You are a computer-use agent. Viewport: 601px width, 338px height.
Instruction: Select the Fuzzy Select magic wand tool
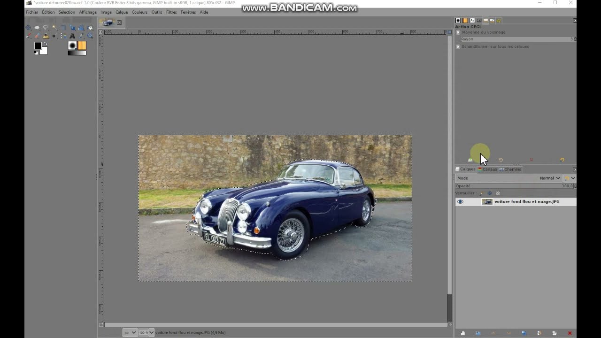54,27
